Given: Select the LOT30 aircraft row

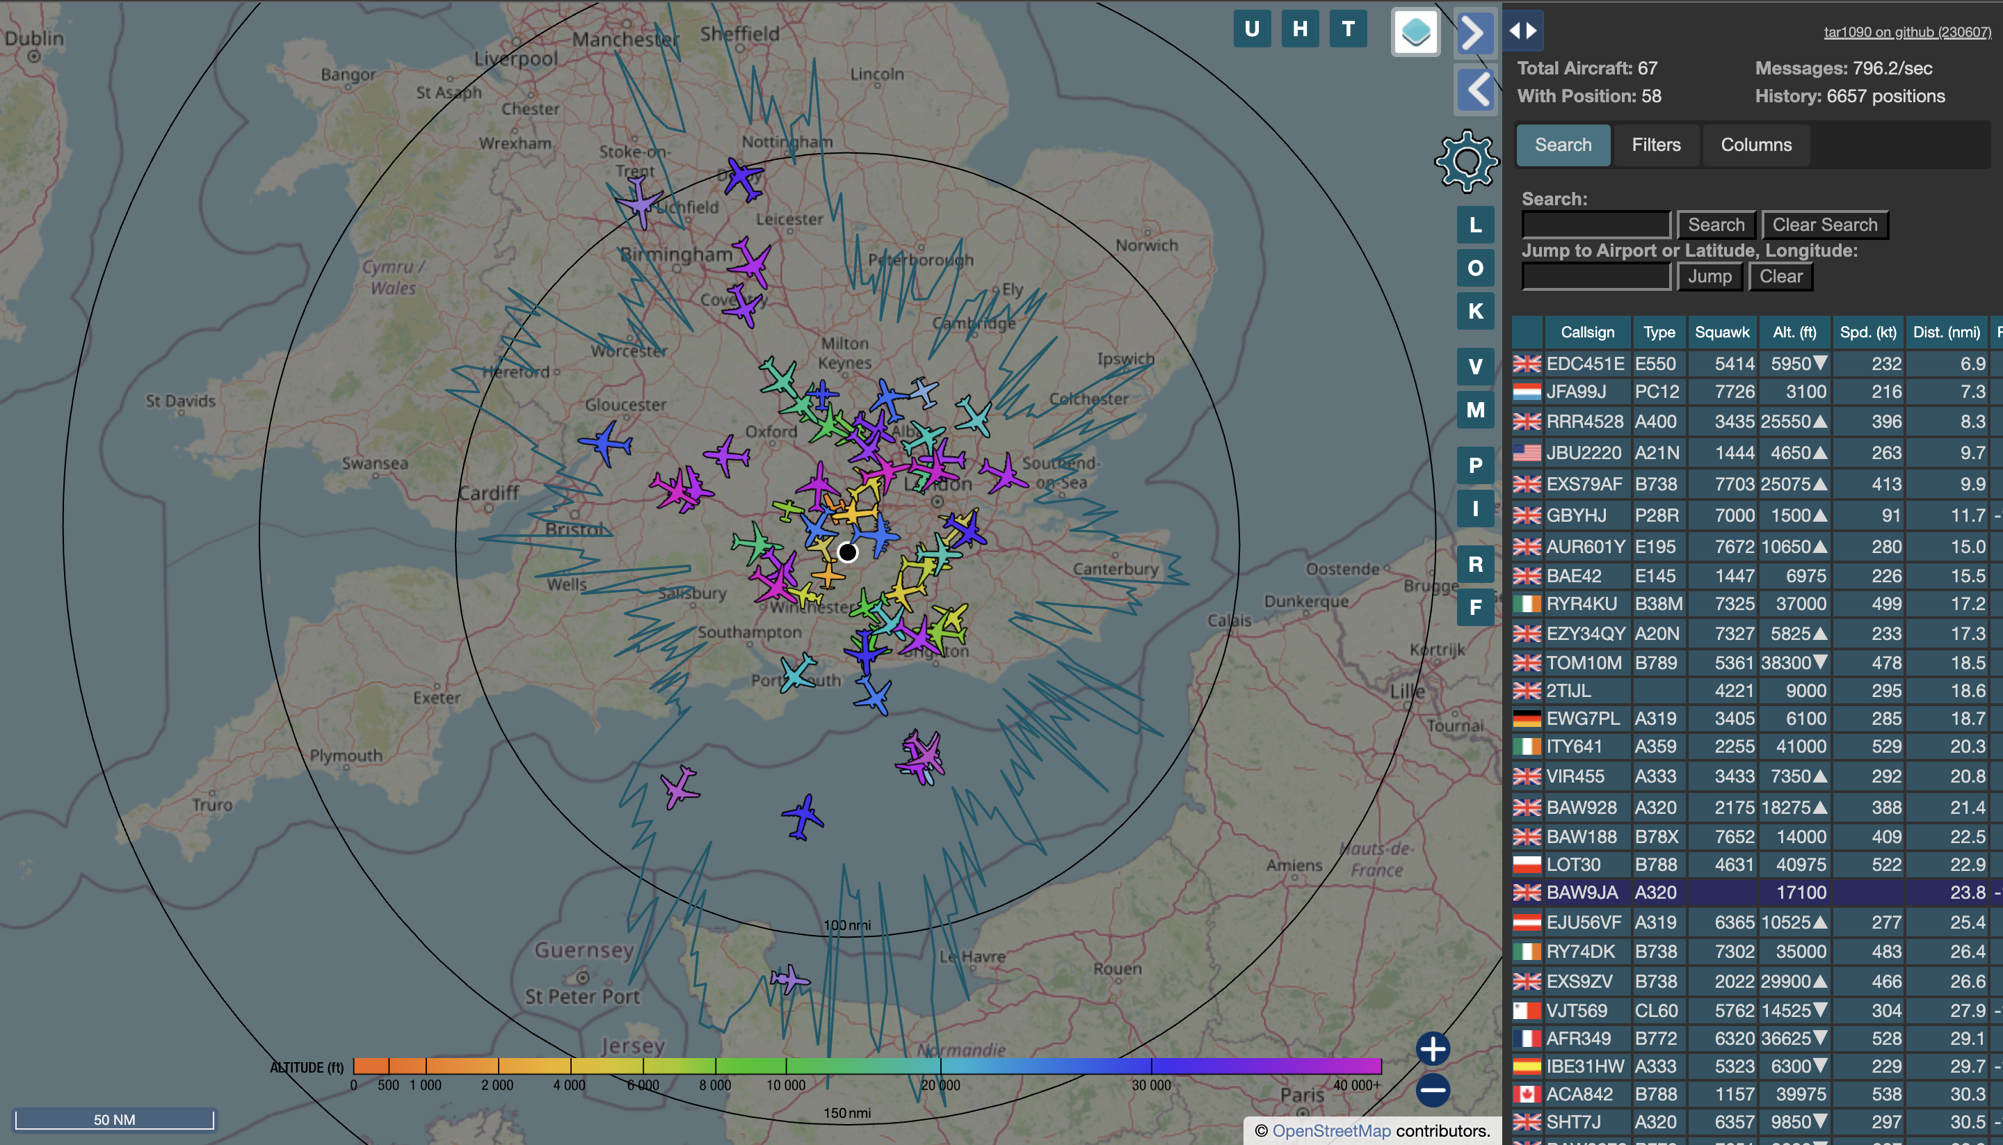Looking at the screenshot, I should [1756, 865].
